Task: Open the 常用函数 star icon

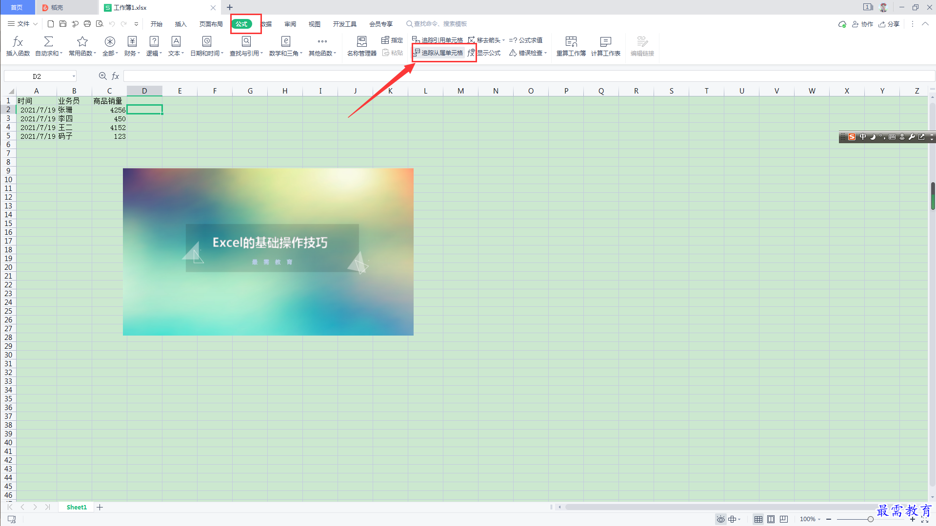Action: [x=82, y=42]
